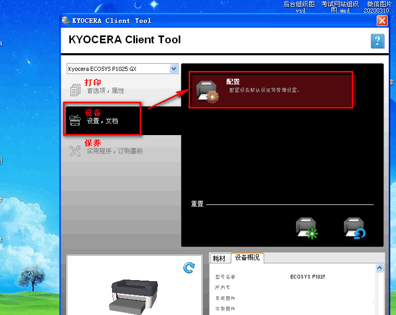Click the device info scrollbar up arrow
396x315 pixels.
click(379, 268)
